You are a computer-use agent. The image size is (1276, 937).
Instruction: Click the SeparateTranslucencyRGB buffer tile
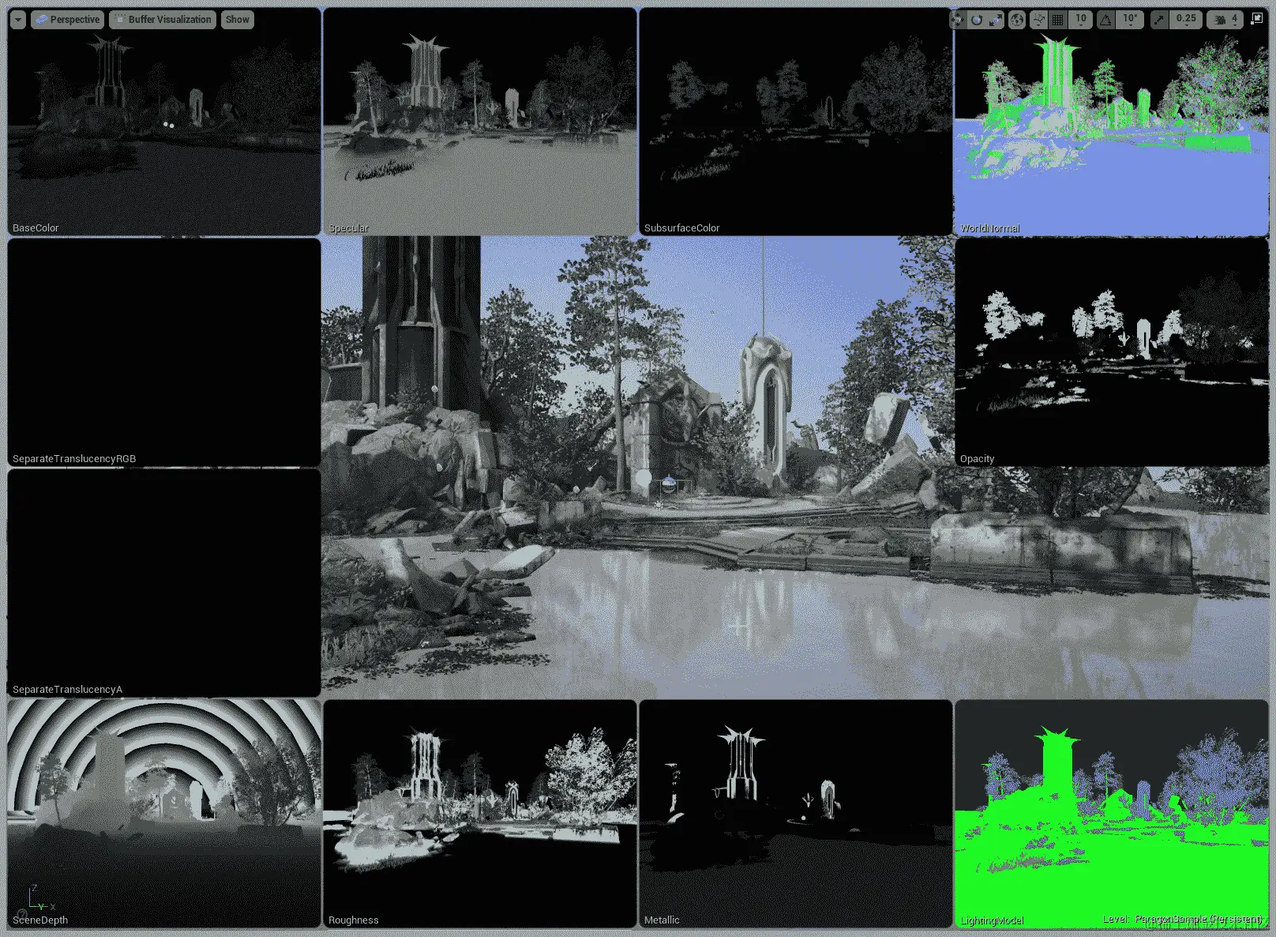coord(164,352)
